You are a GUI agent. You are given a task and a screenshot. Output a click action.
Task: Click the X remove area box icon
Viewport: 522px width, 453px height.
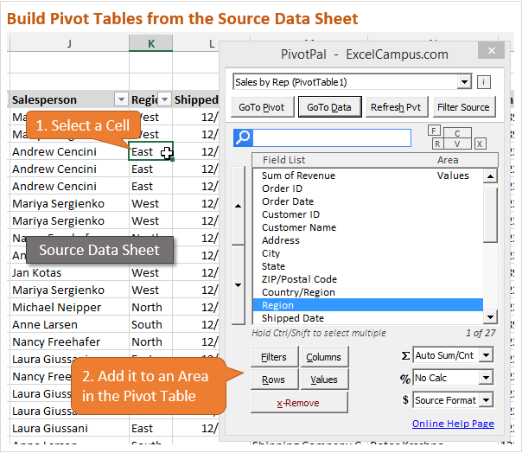point(480,144)
